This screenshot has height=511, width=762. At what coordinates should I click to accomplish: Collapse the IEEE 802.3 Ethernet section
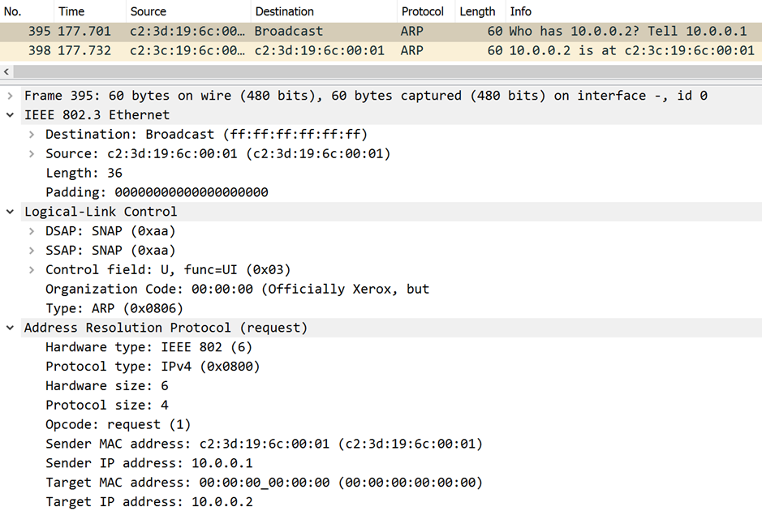click(x=10, y=115)
